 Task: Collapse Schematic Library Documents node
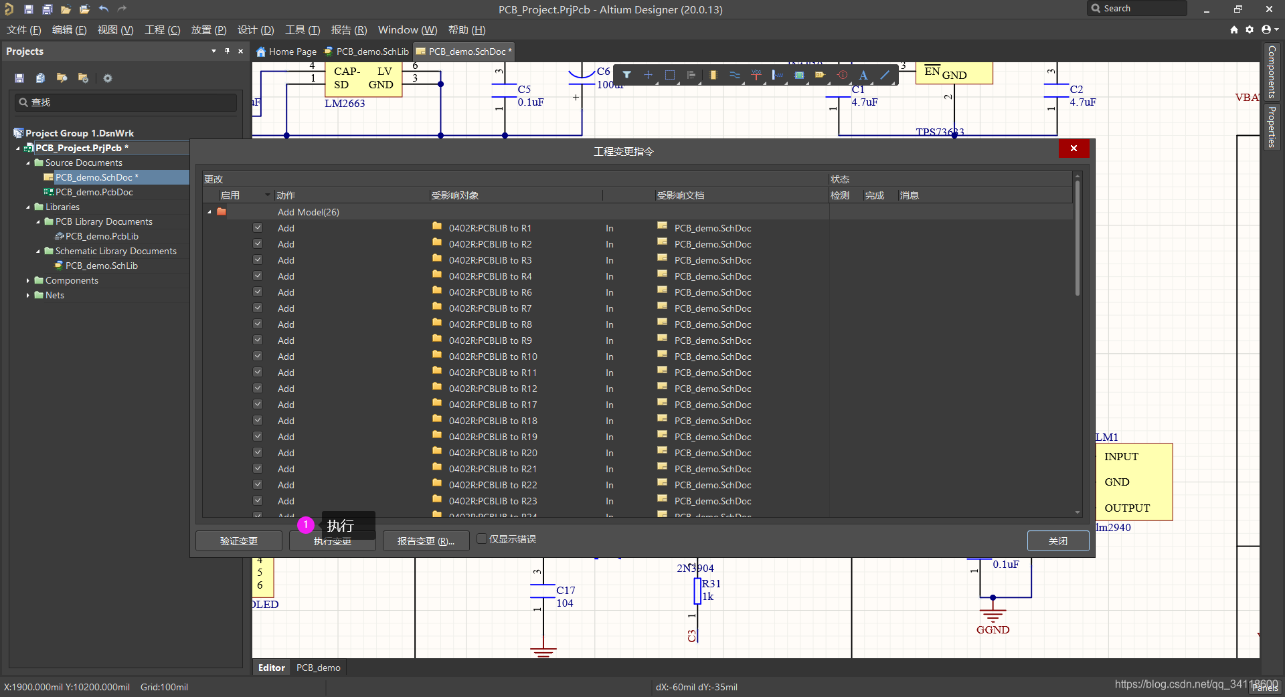(38, 252)
